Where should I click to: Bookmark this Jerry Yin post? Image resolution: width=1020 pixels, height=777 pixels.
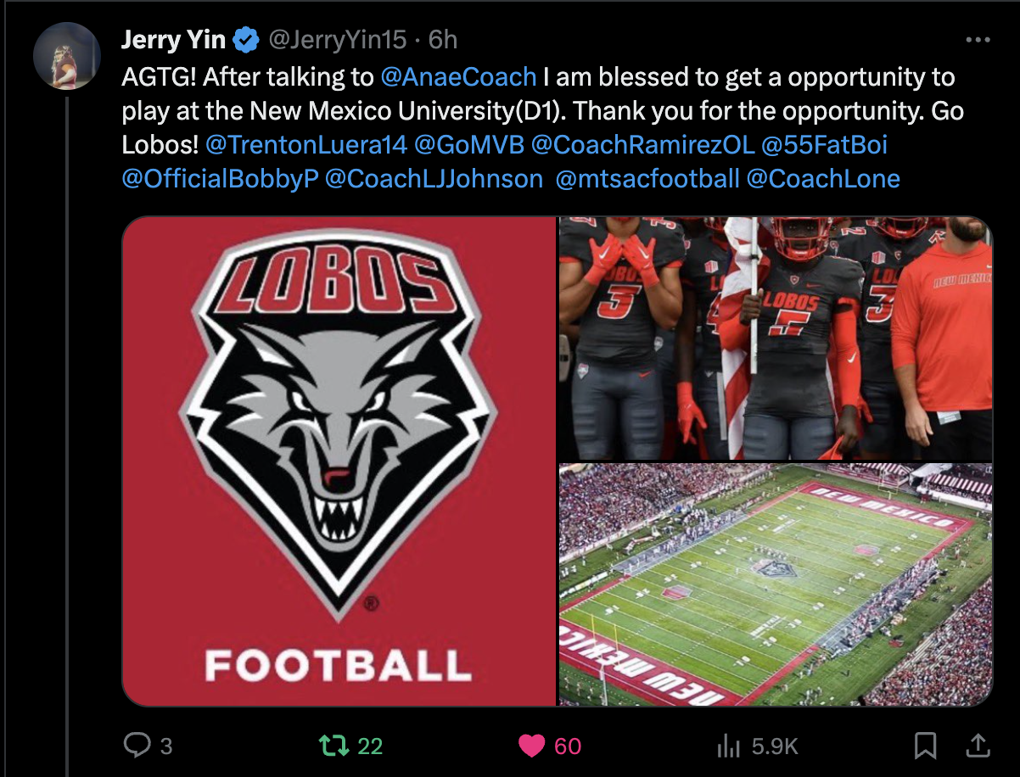925,746
